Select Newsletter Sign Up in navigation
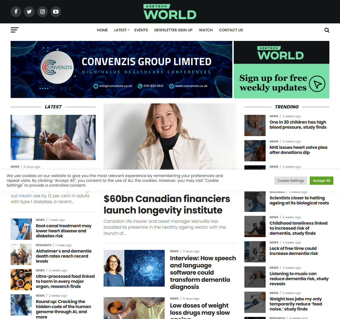 (173, 30)
